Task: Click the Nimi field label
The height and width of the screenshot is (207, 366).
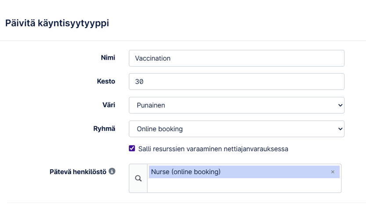Action: coord(108,58)
